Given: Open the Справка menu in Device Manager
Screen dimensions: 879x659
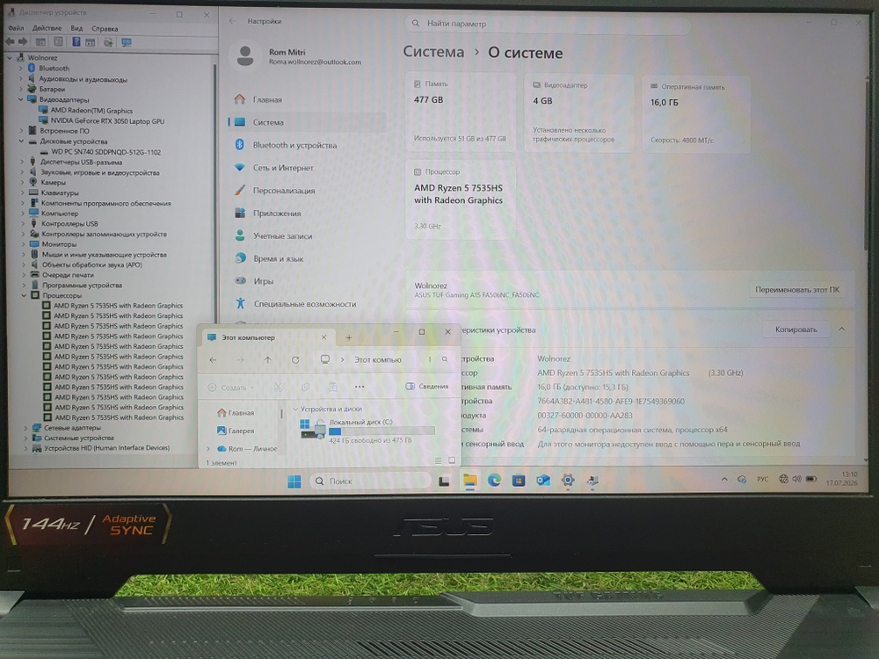Looking at the screenshot, I should point(105,29).
